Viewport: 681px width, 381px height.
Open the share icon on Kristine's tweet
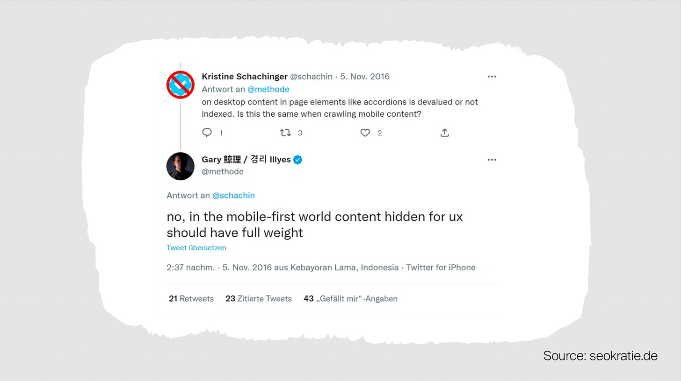point(444,133)
